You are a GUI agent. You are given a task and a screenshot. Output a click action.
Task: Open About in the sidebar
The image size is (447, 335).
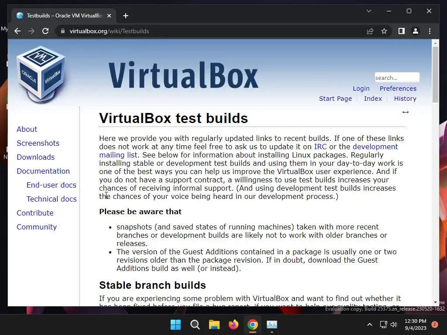point(27,129)
